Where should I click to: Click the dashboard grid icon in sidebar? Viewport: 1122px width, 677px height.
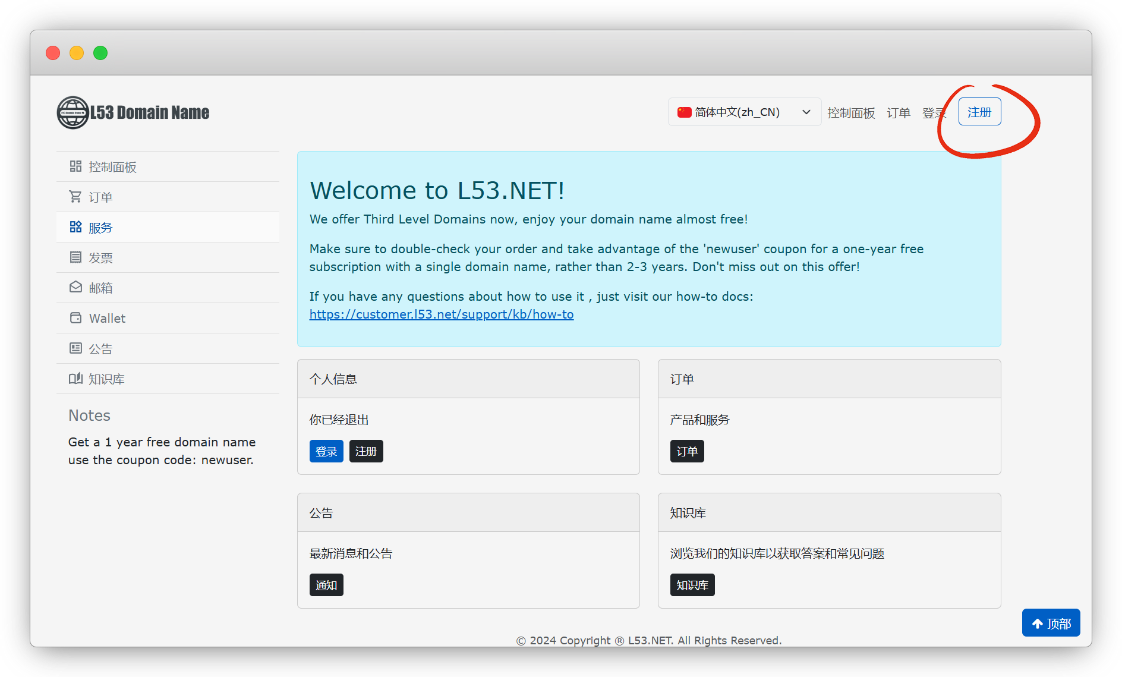[x=75, y=166]
